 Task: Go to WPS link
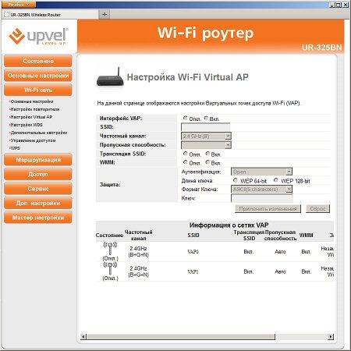15,148
